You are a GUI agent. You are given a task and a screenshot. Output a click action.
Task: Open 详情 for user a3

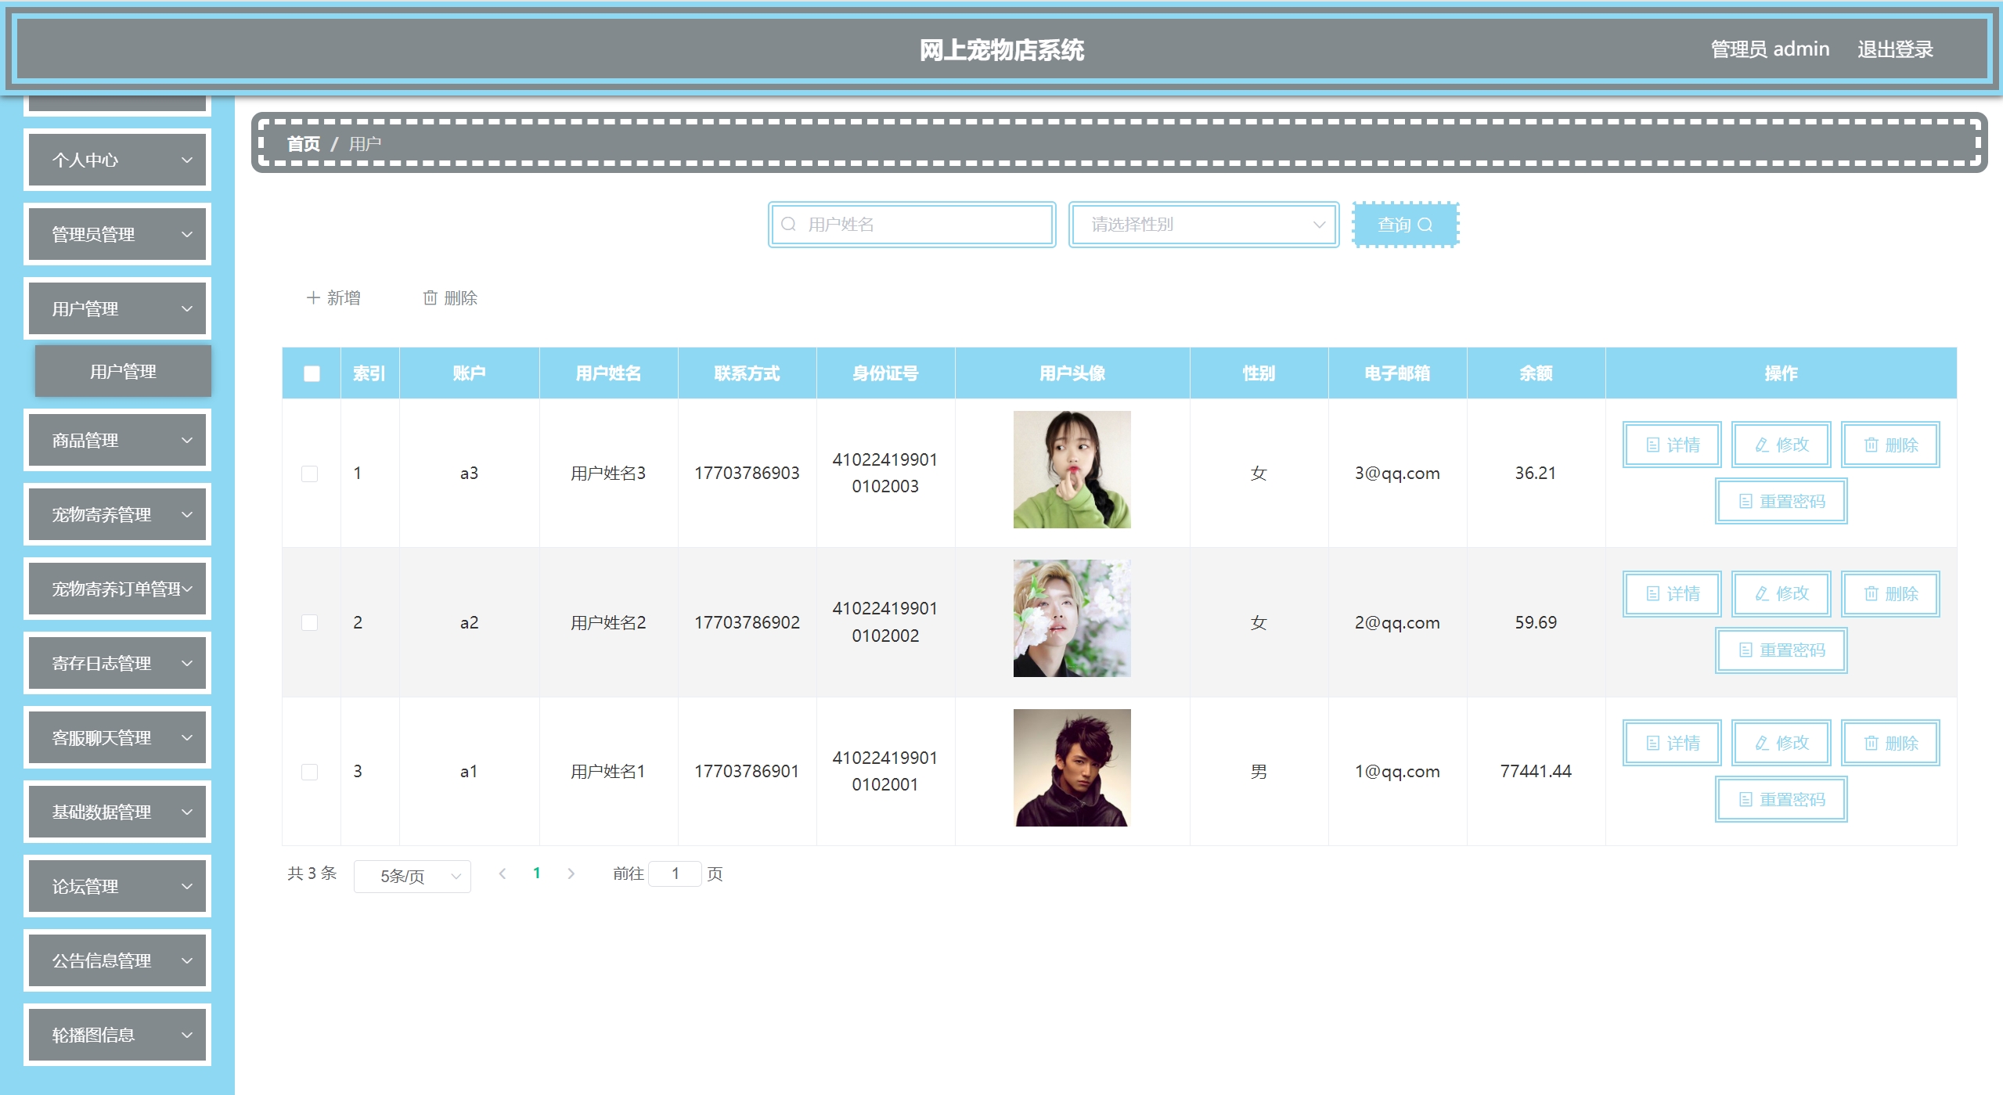coord(1672,445)
